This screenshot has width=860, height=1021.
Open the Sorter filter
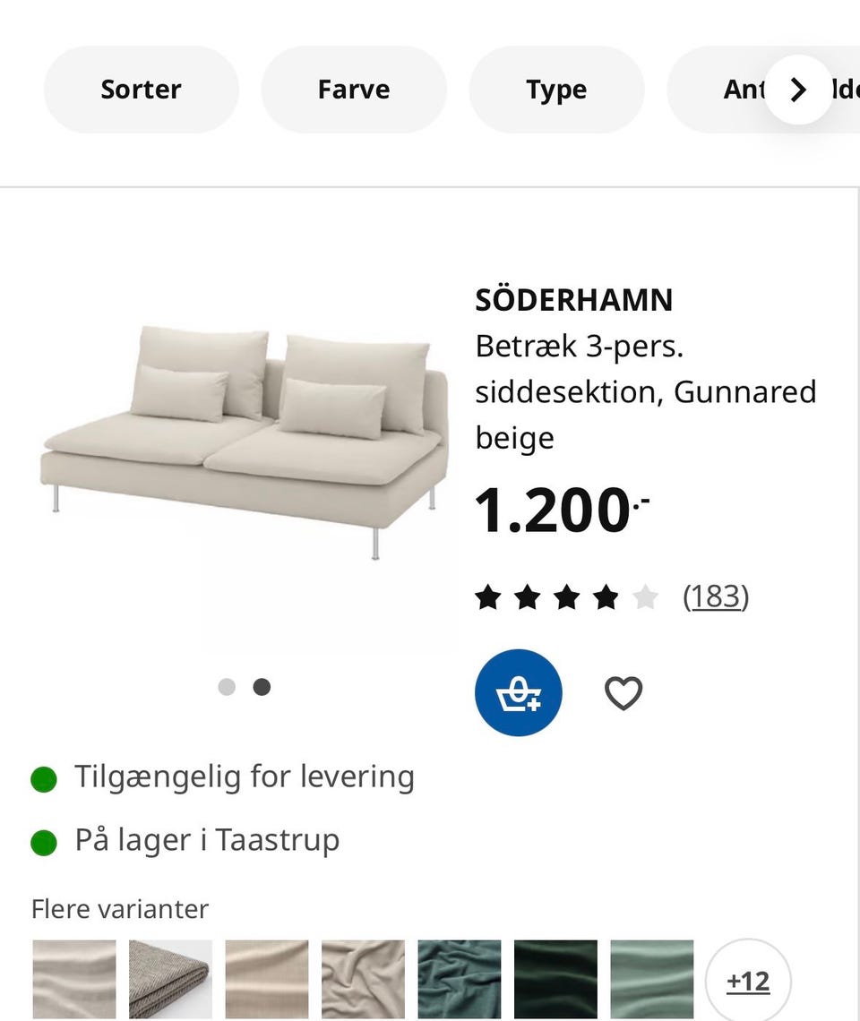tap(142, 90)
